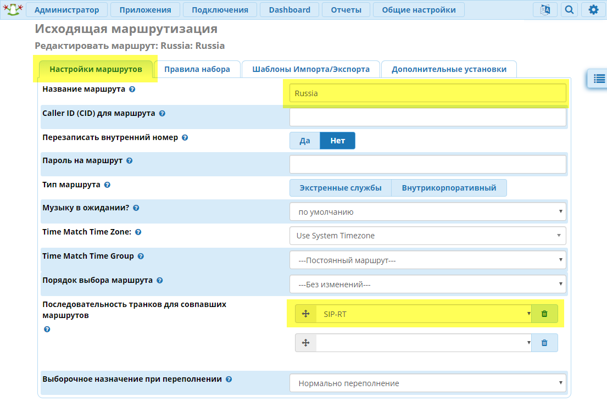Click the move handle of the empty trunk row

point(306,343)
